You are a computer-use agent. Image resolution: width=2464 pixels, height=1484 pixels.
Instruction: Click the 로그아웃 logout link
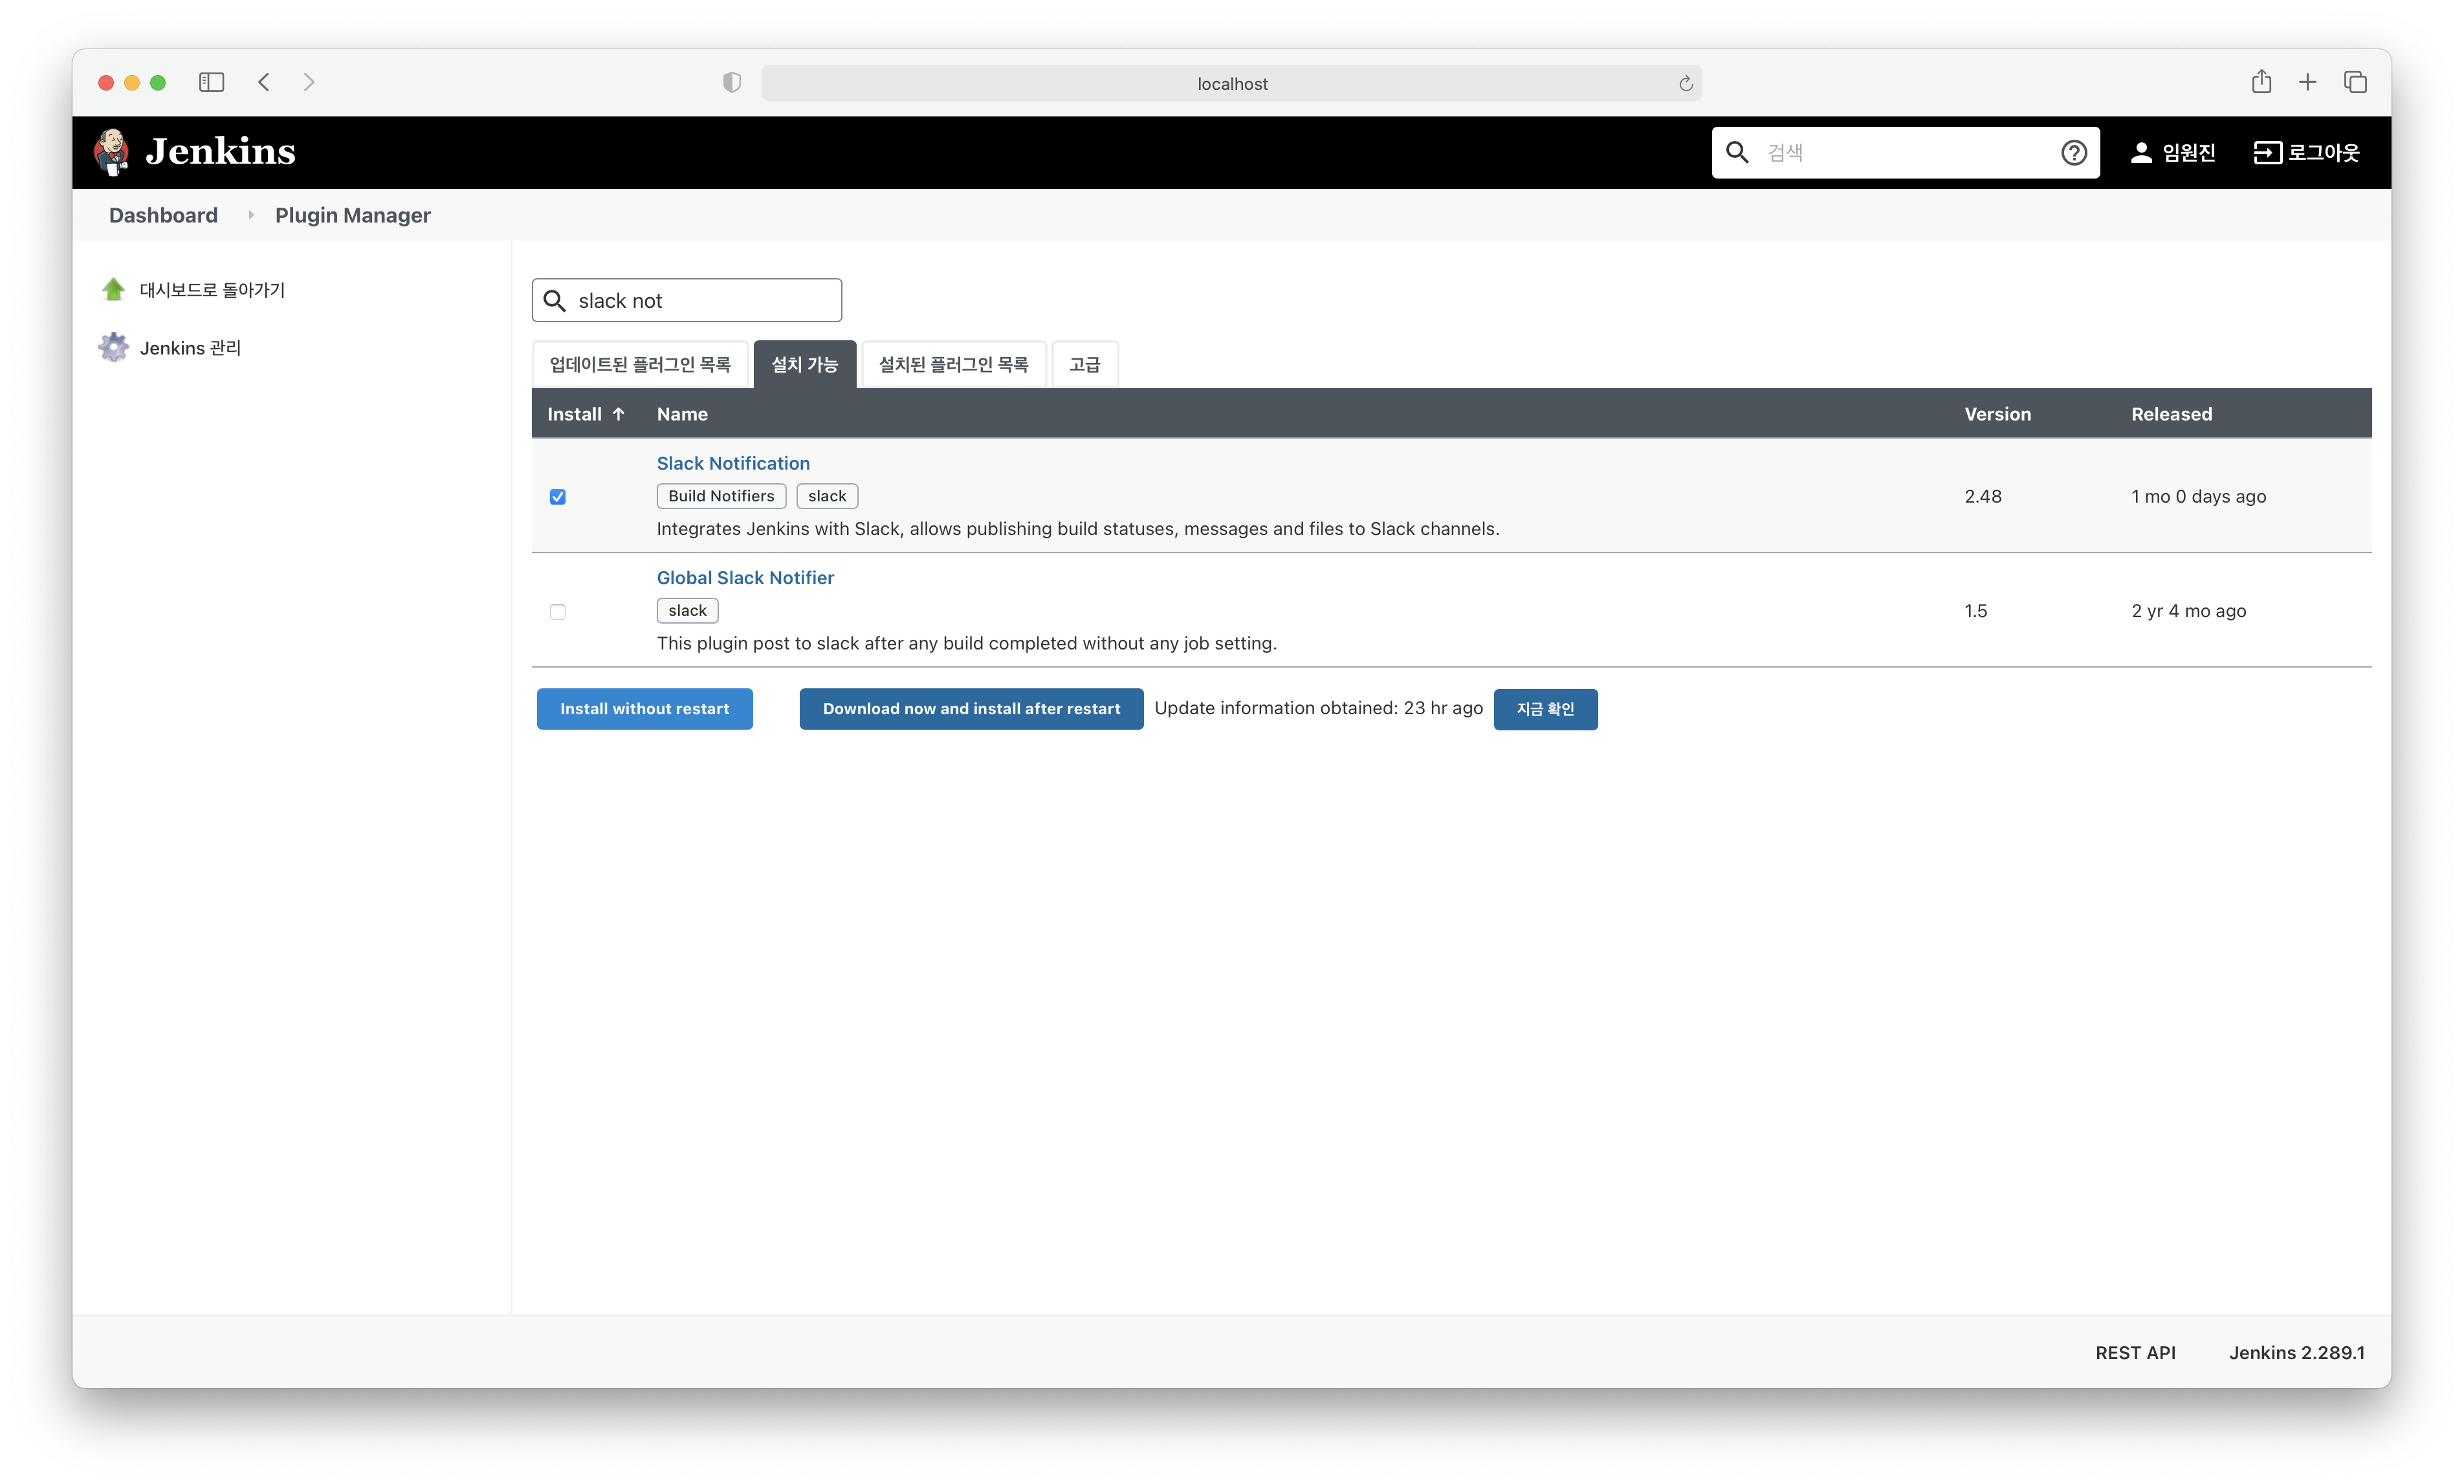point(2306,152)
